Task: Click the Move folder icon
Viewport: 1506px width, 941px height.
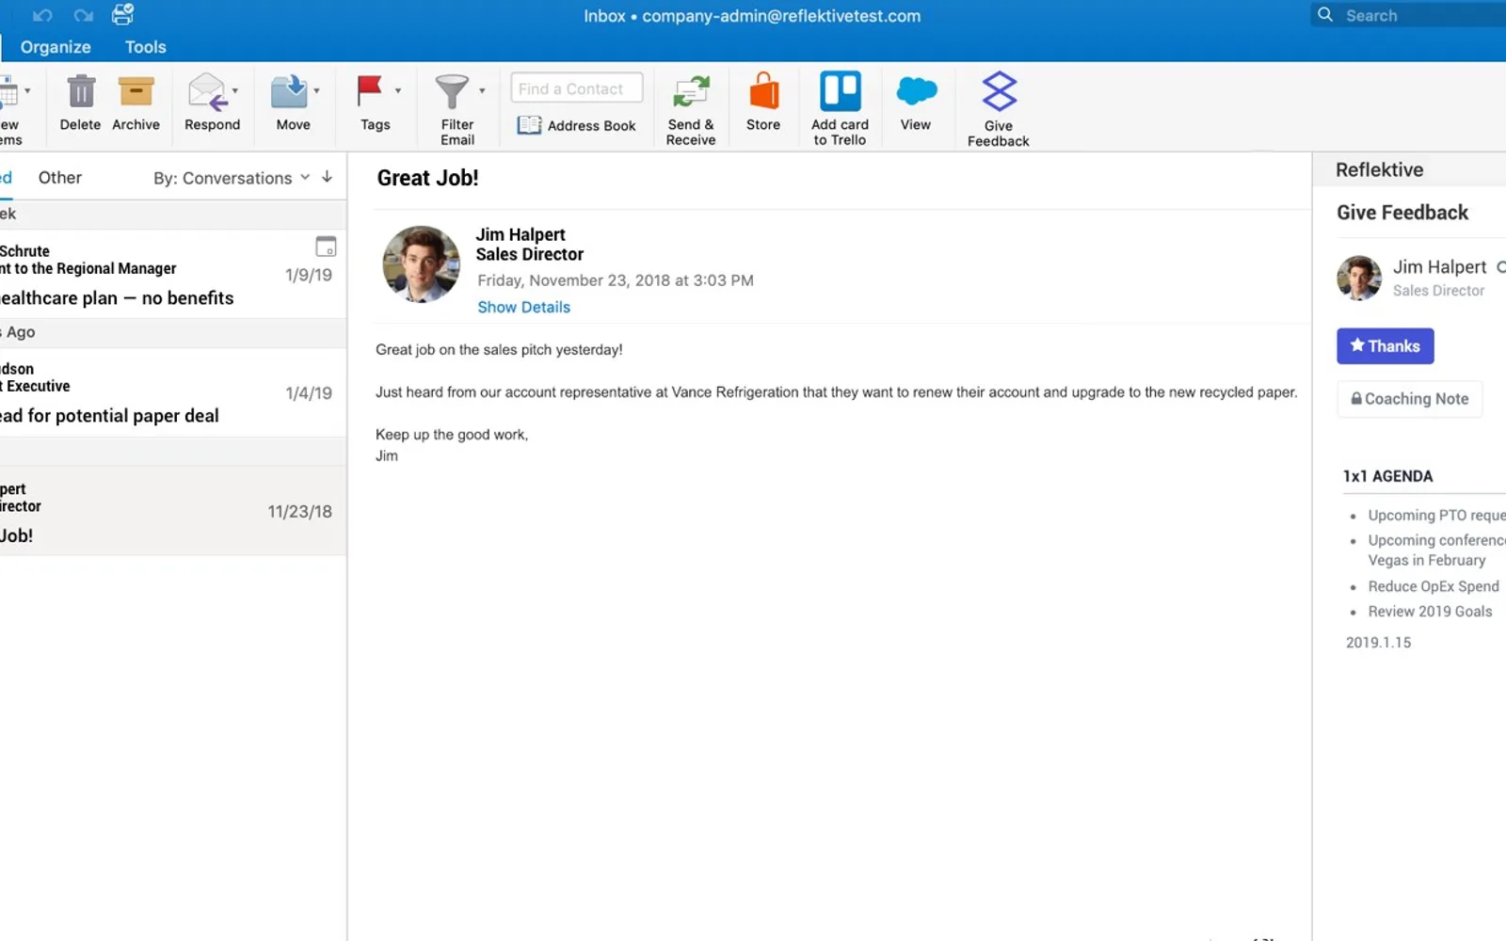Action: tap(289, 92)
